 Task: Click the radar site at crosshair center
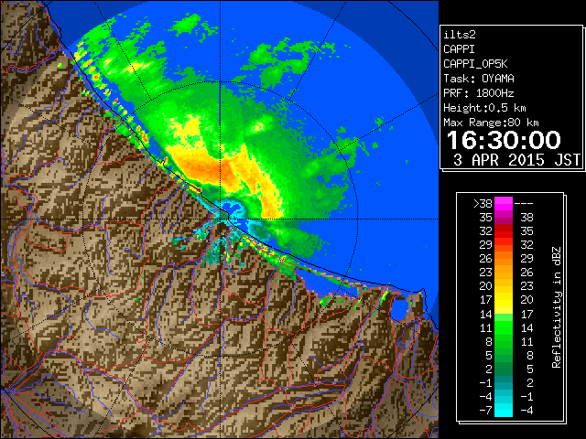(221, 219)
